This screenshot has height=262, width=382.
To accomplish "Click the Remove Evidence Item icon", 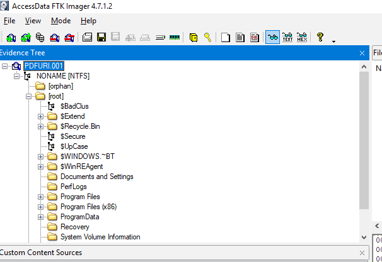I will click(x=55, y=38).
